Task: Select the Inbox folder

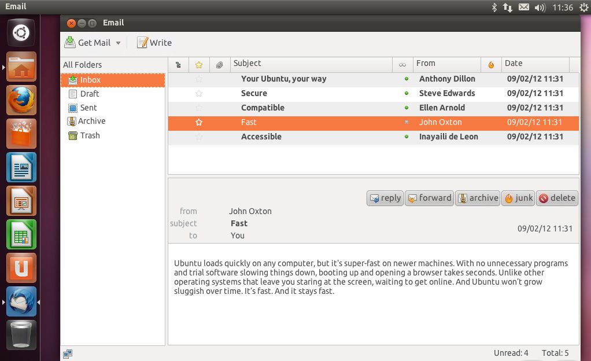Action: point(113,80)
